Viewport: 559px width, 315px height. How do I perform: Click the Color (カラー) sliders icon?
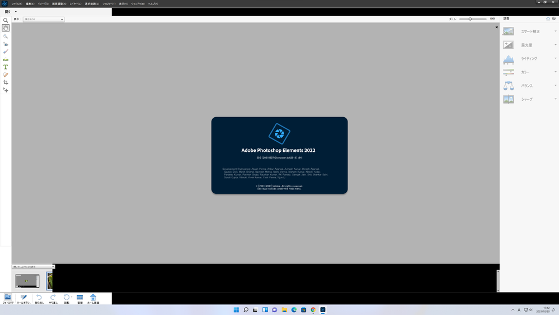(x=509, y=72)
